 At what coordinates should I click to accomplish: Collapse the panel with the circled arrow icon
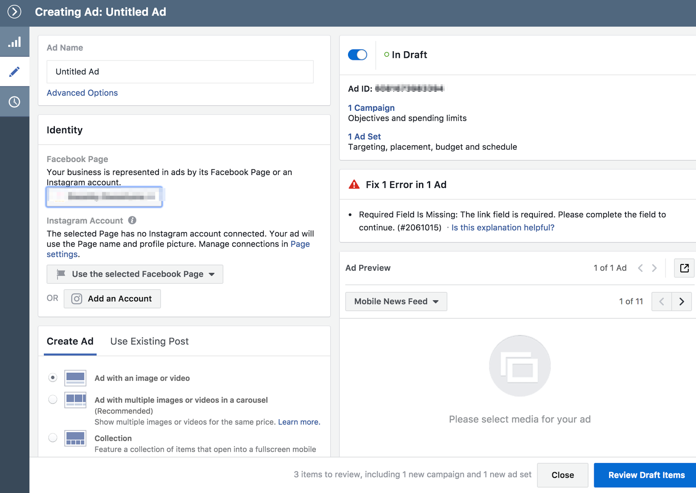[14, 12]
